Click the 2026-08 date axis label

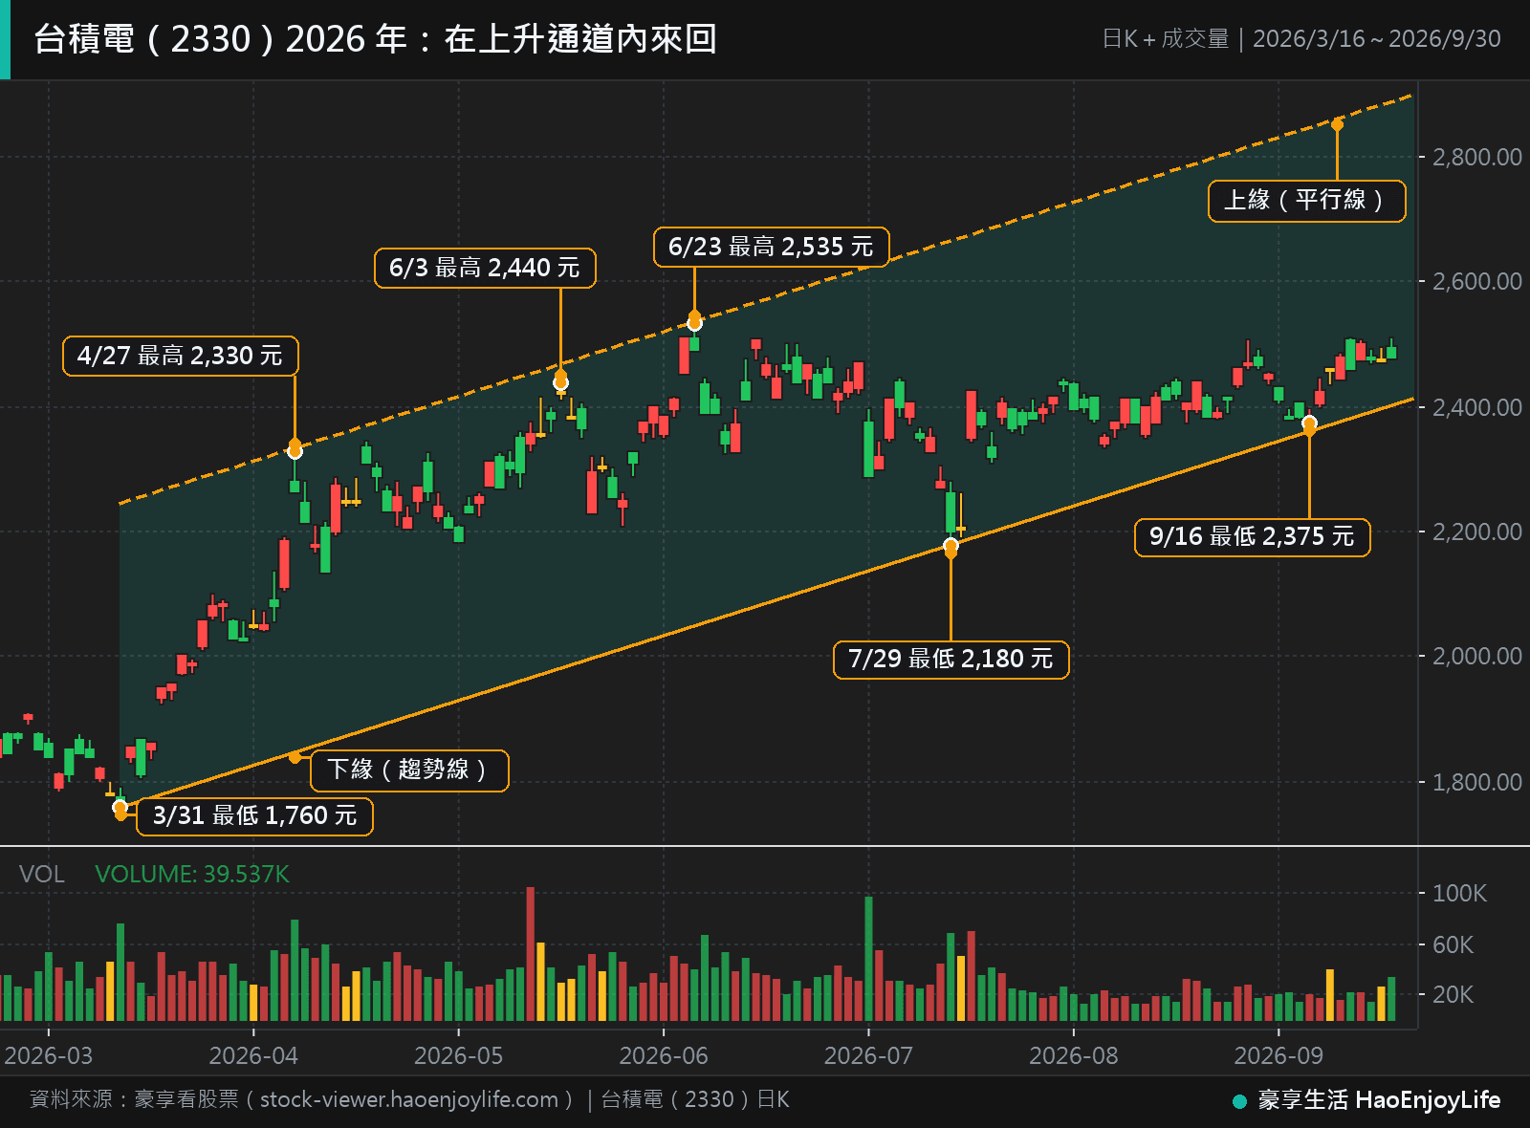[1073, 1055]
